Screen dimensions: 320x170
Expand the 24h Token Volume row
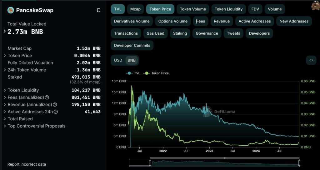tap(5, 70)
